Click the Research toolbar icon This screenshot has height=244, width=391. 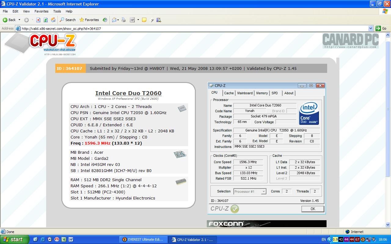(159, 20)
